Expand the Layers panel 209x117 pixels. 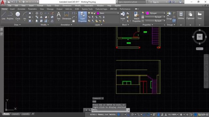(98, 25)
